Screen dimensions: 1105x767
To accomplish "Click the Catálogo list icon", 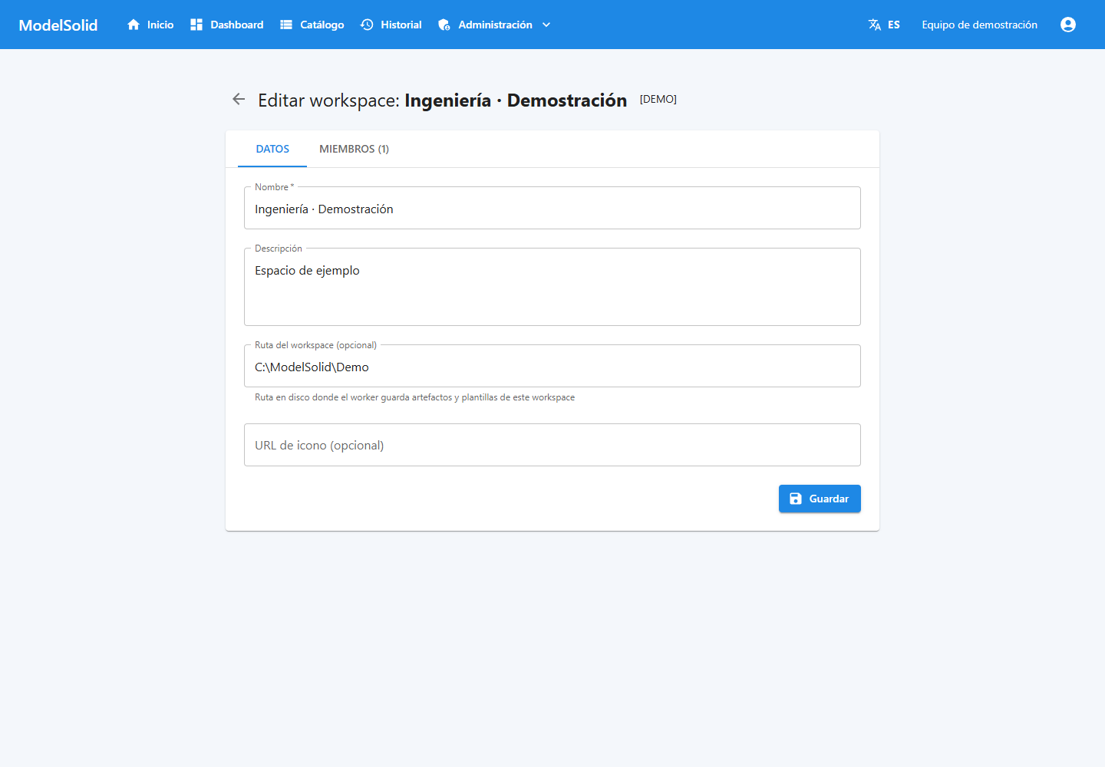I will click(286, 25).
